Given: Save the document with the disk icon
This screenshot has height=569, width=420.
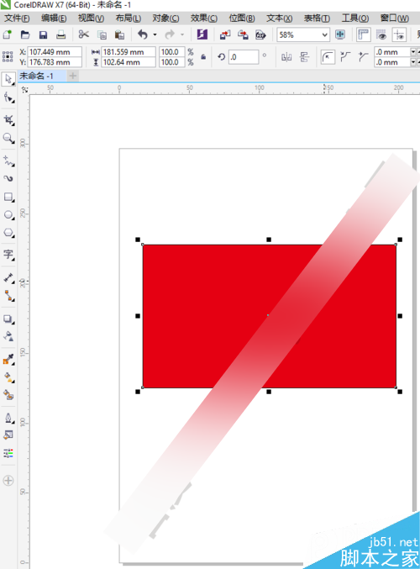Looking at the screenshot, I should [x=43, y=34].
